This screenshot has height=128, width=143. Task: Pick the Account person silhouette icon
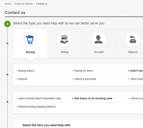coord(98,39)
